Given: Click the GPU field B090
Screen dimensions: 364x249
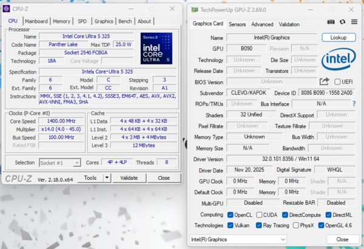Looking at the screenshot, I should (x=246, y=49).
